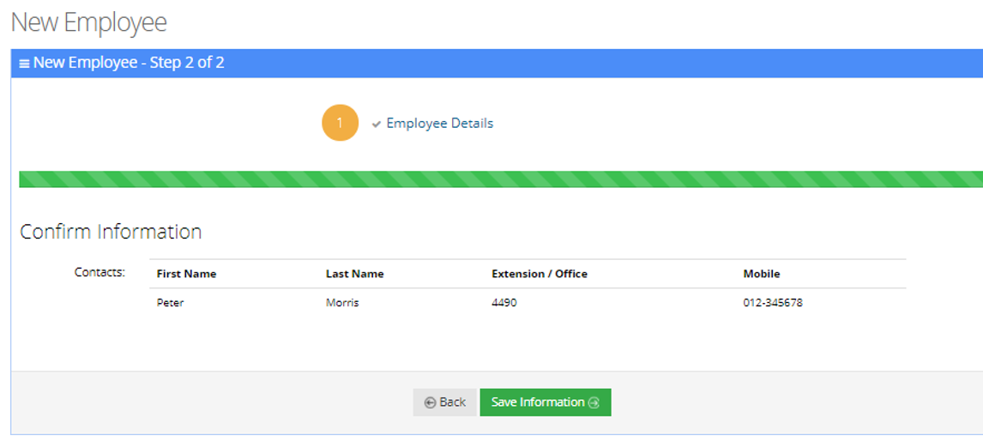
Task: Click the Contacts: label
Action: click(100, 272)
